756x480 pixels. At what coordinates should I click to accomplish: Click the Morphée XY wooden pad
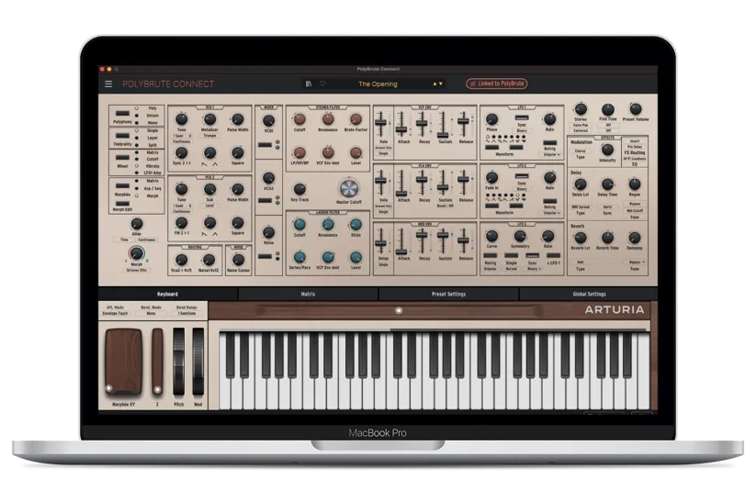click(124, 362)
